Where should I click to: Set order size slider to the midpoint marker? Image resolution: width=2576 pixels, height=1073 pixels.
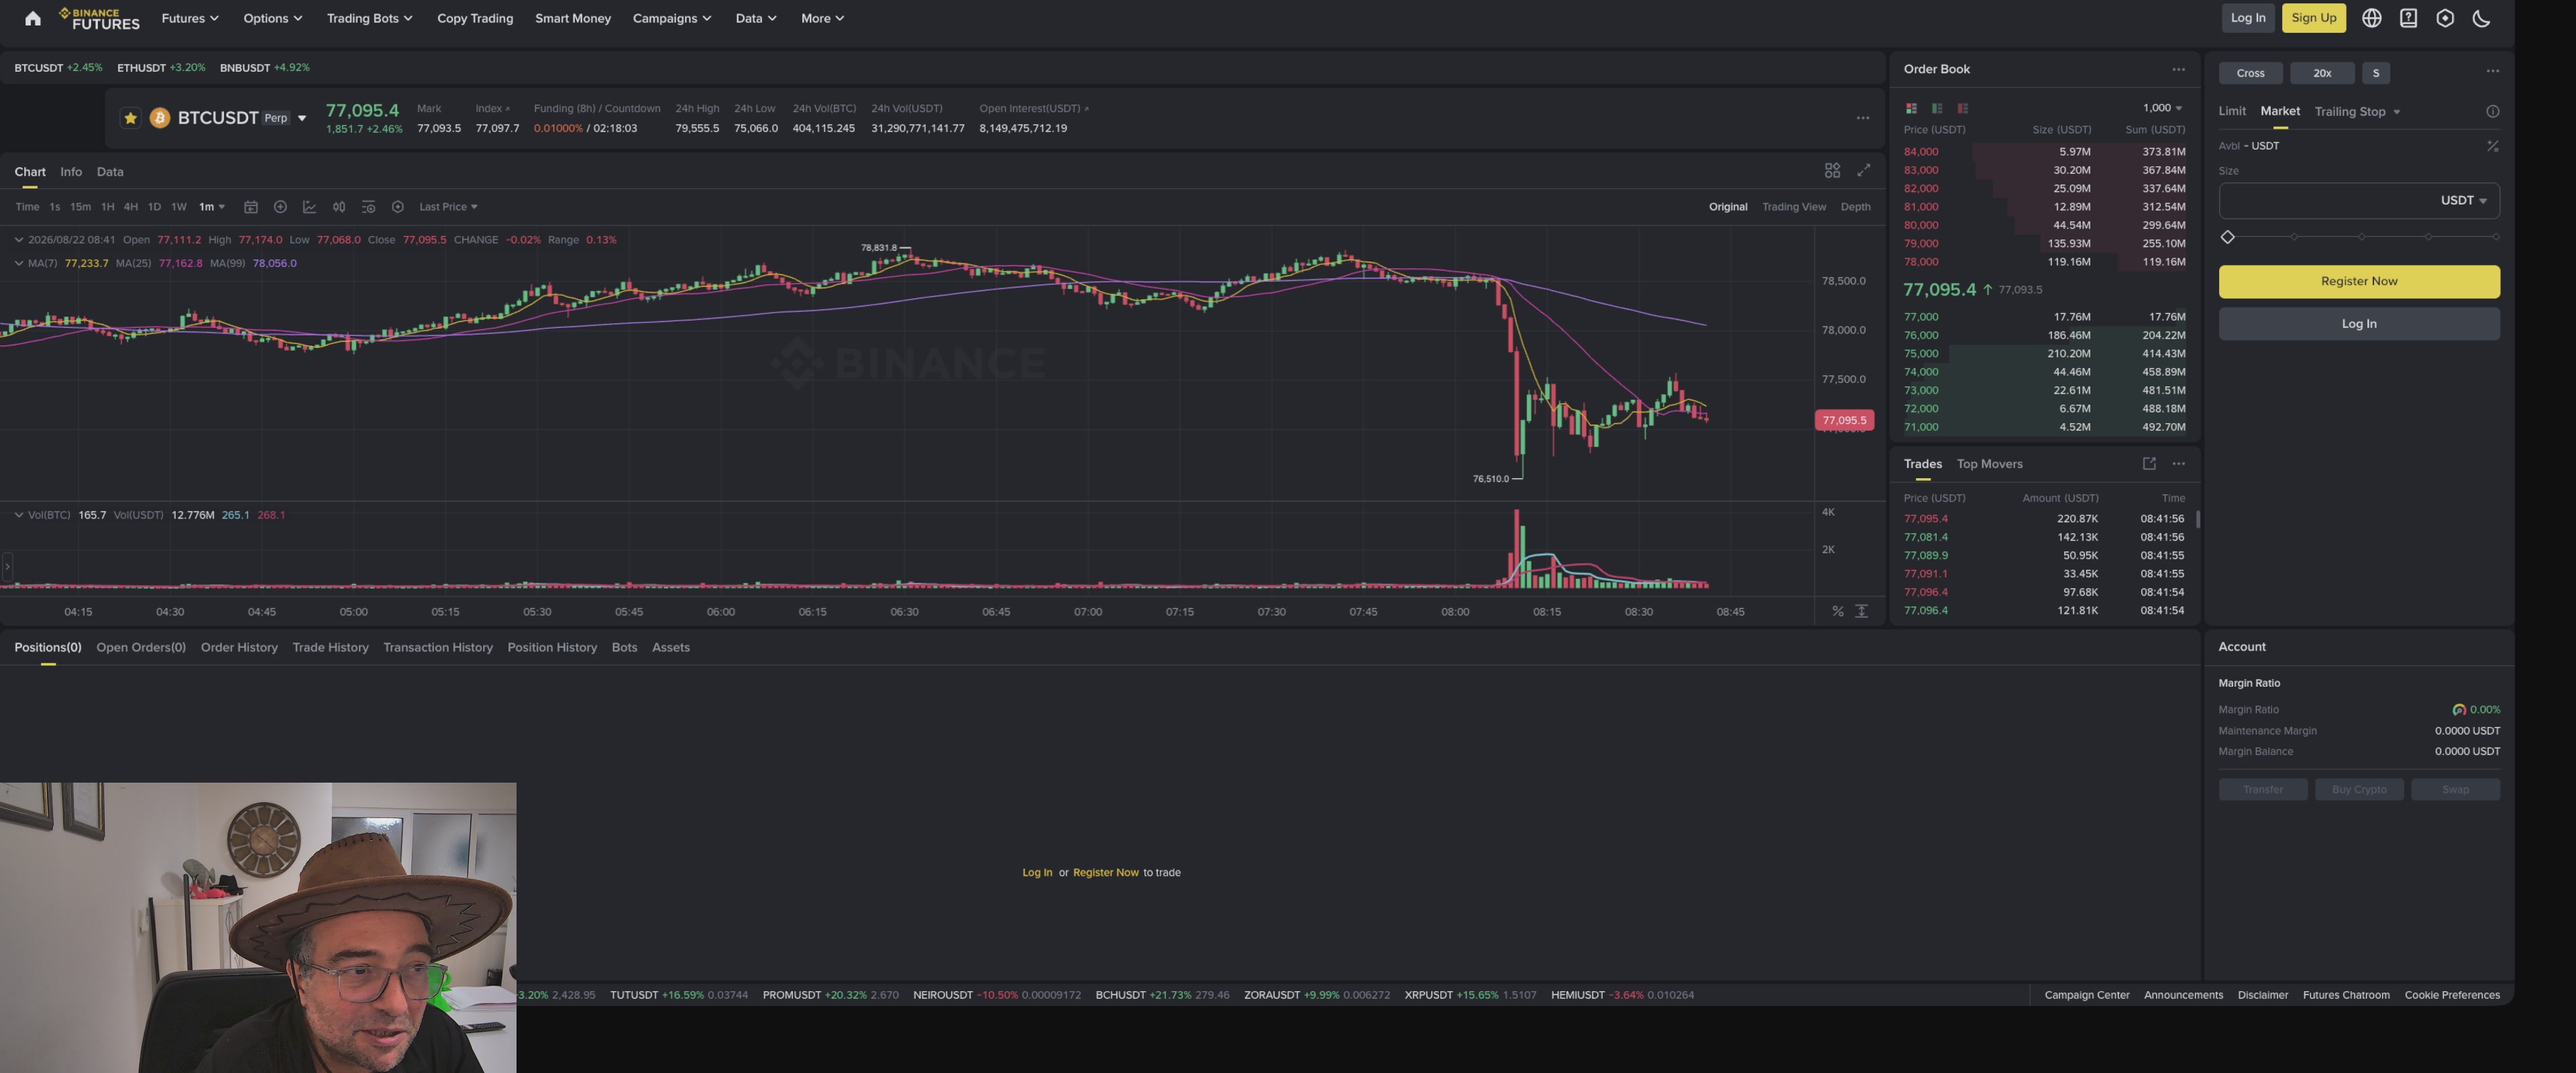point(2361,237)
